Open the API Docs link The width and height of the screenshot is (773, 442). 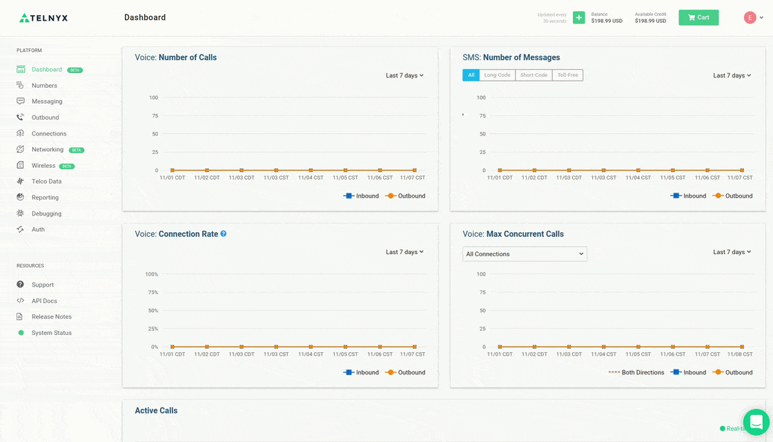[44, 301]
